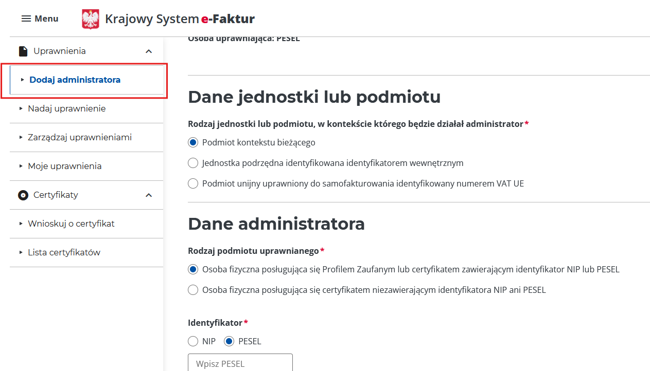Click the Uprawnienia document icon
This screenshot has height=371, width=650.
(23, 51)
